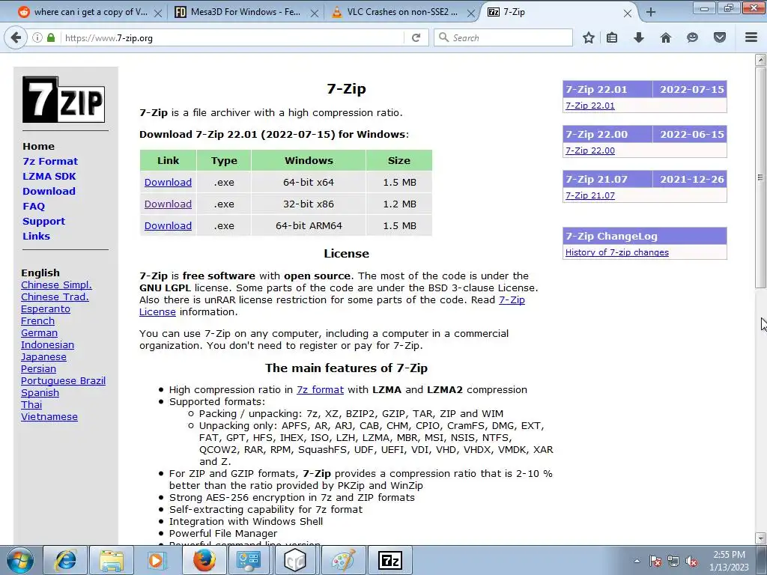Download 64-bit ARM64 .exe installer
Viewport: 767px width, 575px height.
coord(168,226)
